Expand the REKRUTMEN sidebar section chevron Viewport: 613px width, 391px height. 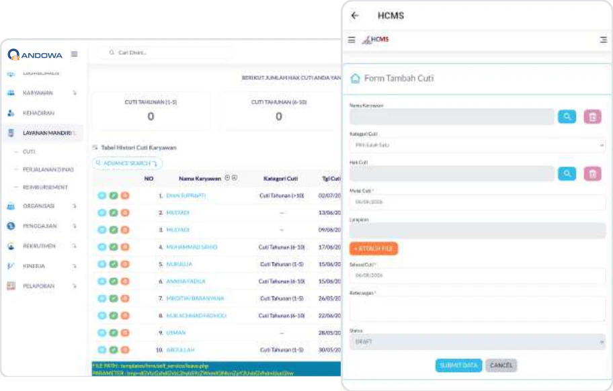click(x=75, y=246)
